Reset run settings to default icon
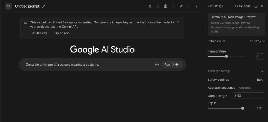 pos(256,6)
